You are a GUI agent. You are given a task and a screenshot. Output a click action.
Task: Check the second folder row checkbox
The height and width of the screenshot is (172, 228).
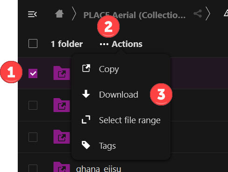tap(33, 106)
